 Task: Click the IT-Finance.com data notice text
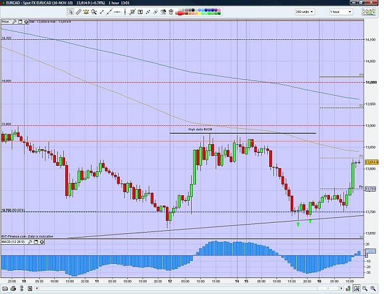27,236
